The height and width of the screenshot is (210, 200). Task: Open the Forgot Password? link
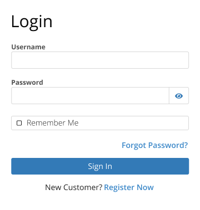tap(154, 145)
